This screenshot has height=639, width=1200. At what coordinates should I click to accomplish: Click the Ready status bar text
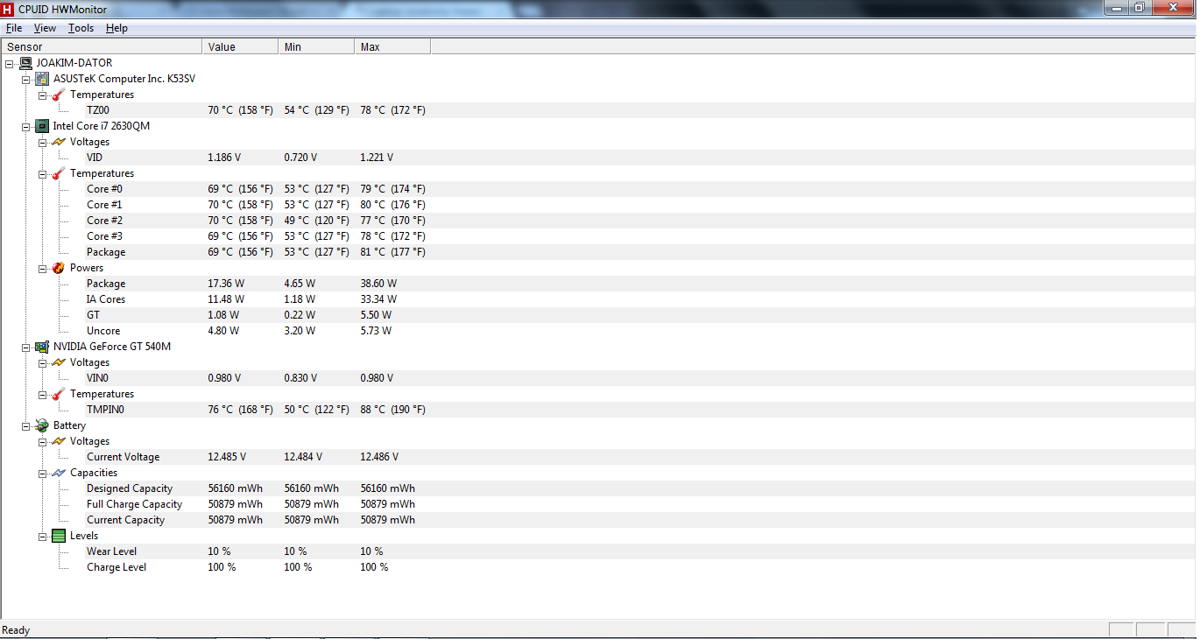tap(16, 630)
